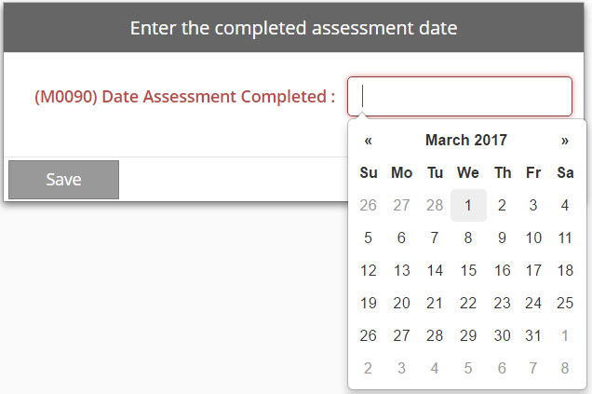The width and height of the screenshot is (592, 394).
Task: Pick March 22 from the datepicker
Action: [x=468, y=303]
